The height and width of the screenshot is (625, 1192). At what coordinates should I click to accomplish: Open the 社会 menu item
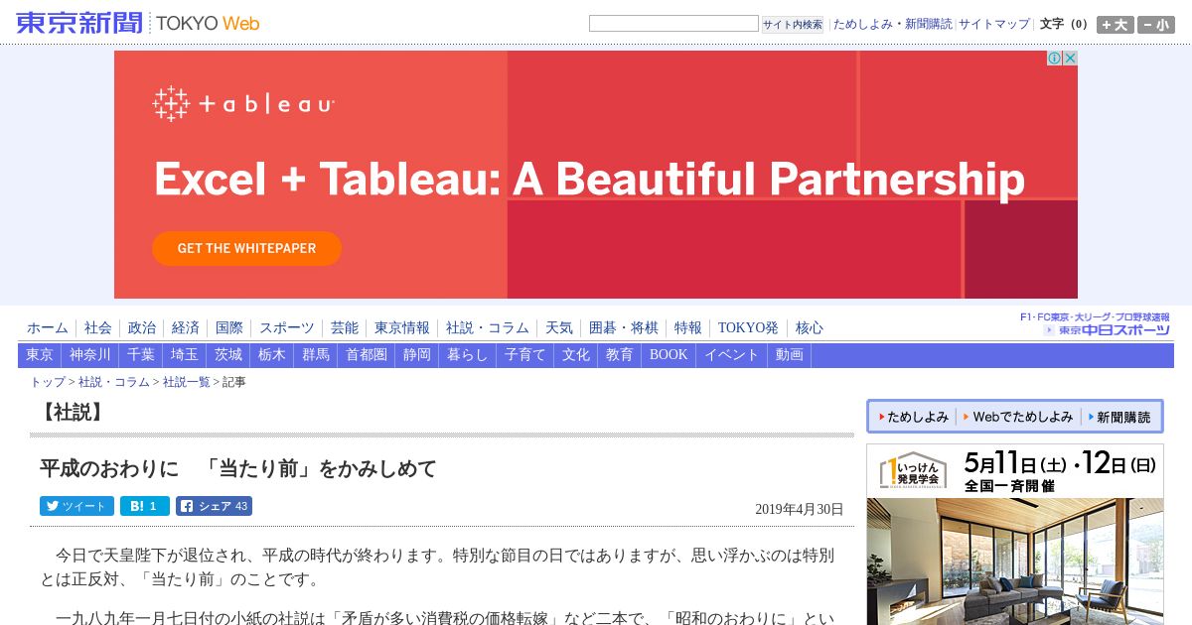(98, 327)
